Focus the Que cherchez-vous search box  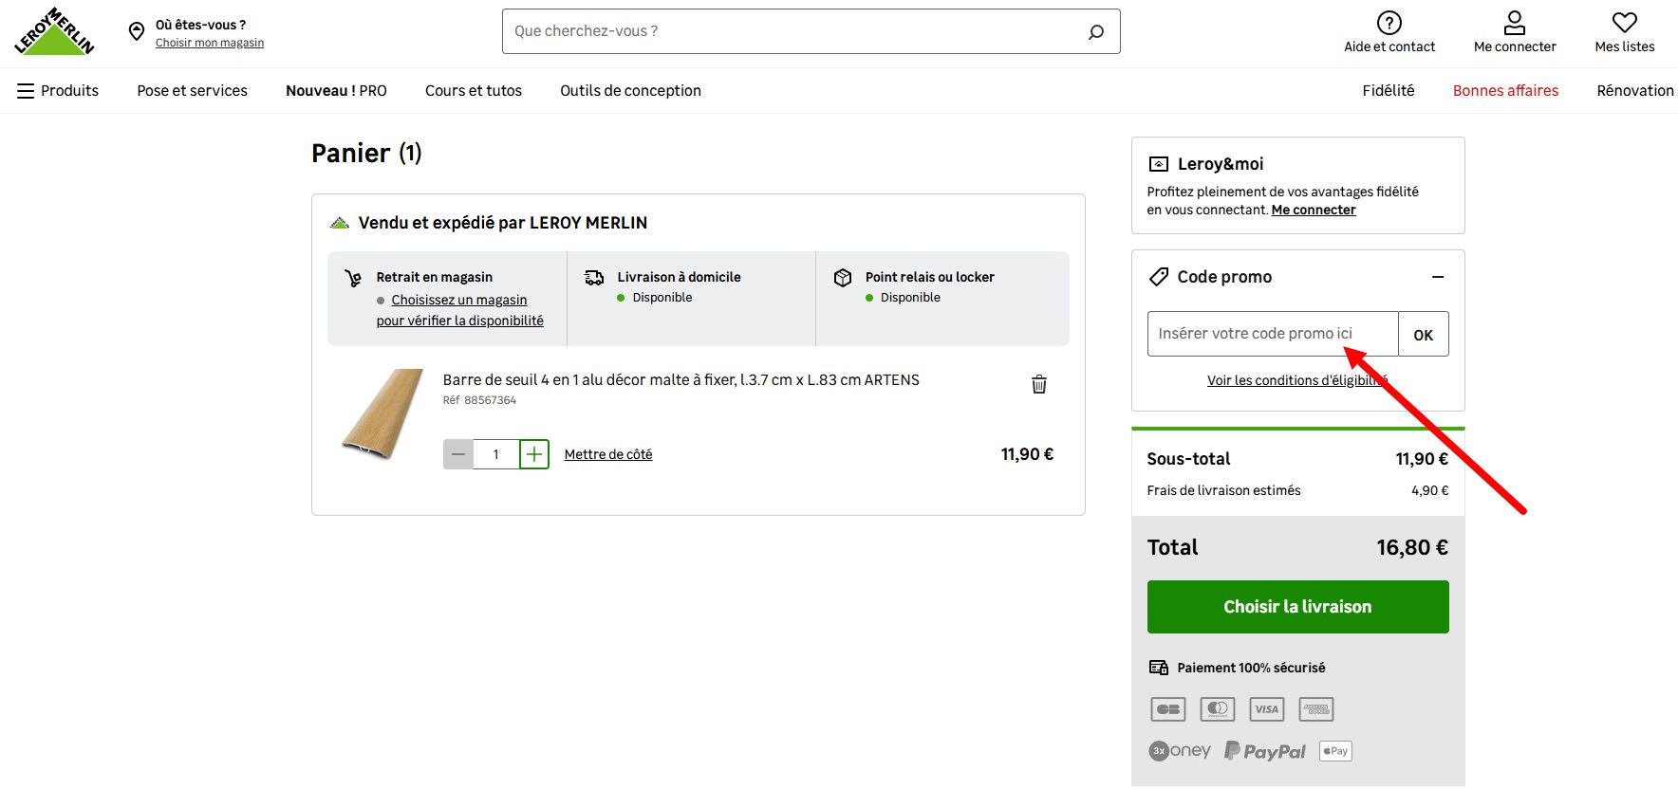click(x=811, y=31)
